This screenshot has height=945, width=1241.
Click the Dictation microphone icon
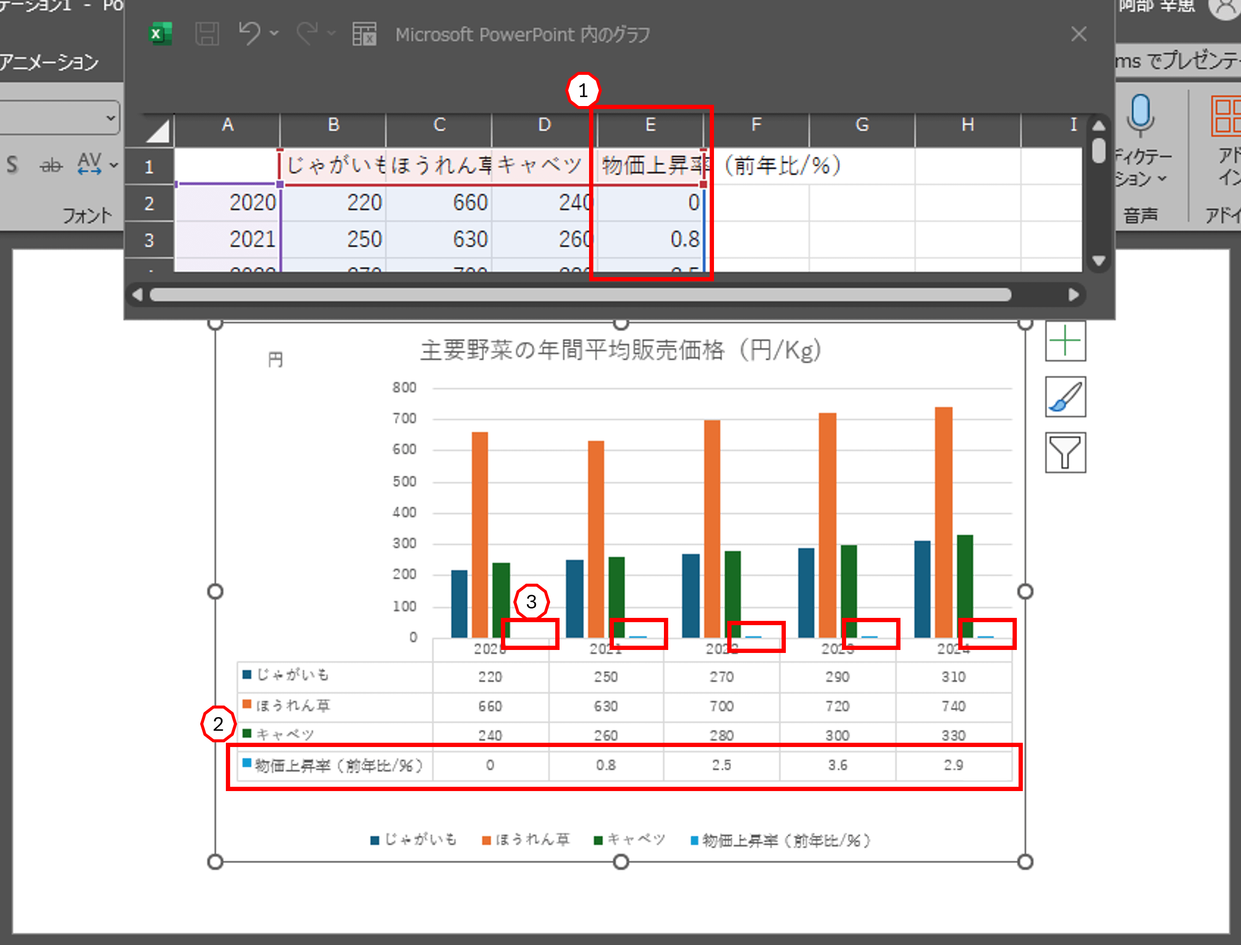[x=1140, y=116]
